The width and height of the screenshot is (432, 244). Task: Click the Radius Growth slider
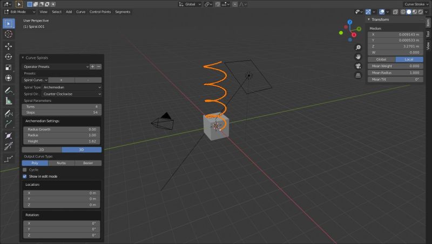pyautogui.click(x=62, y=129)
